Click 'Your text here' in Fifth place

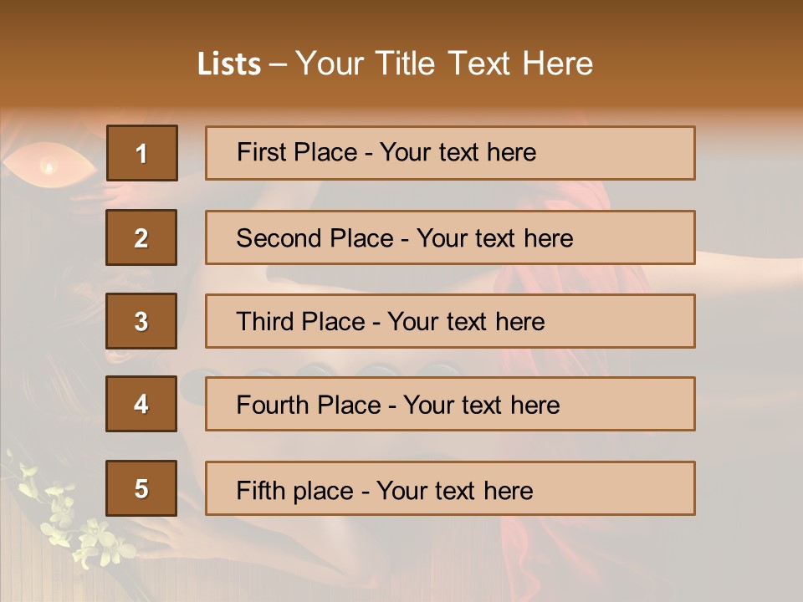454,491
